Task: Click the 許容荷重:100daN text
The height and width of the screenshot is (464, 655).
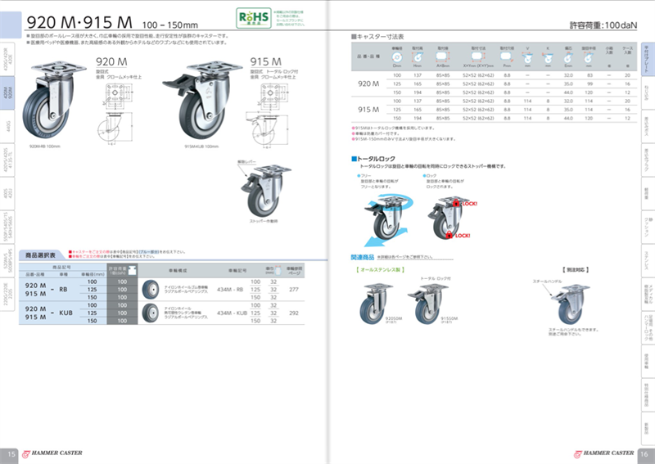Action: [603, 25]
